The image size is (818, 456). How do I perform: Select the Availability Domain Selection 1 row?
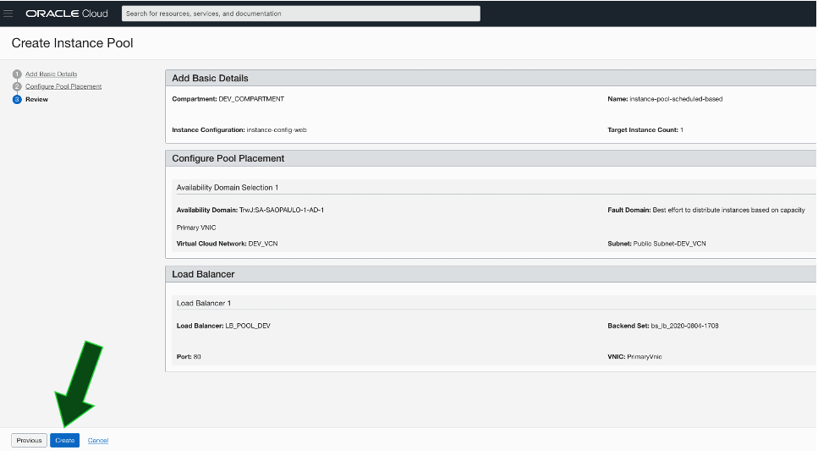click(x=227, y=187)
